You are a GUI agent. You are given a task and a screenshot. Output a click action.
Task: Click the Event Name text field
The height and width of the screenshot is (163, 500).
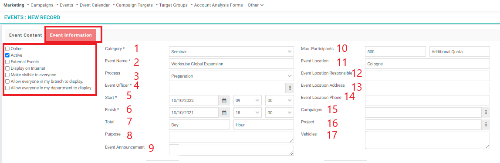[x=231, y=64]
